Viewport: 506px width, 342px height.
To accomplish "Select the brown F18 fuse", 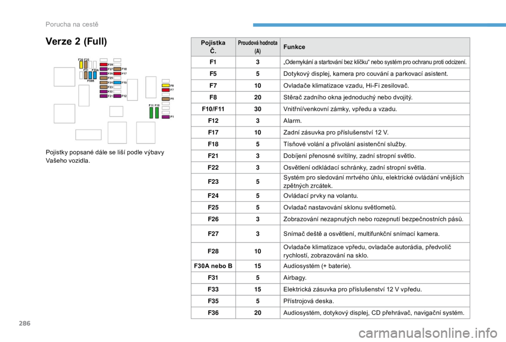I will click(117, 69).
